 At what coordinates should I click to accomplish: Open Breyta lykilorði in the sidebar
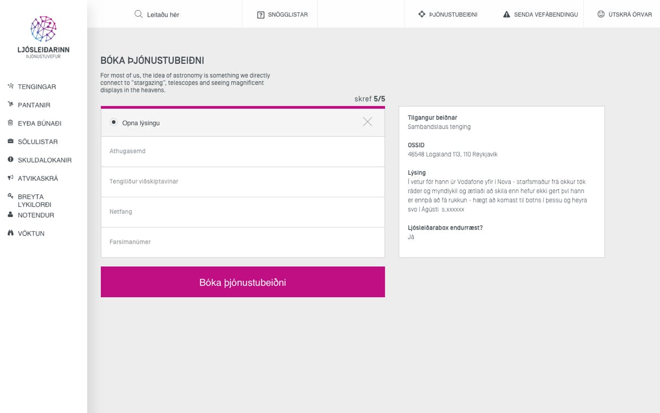click(x=35, y=200)
